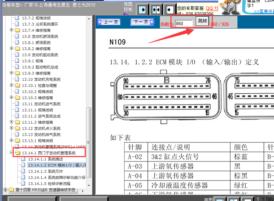Select 13.14.1.4 系统故障诊断功能介绍 entry
Viewport: 274px width, 201px height.
[57, 177]
